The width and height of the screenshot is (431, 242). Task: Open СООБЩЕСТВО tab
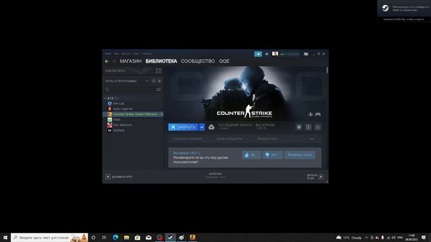coord(198,61)
